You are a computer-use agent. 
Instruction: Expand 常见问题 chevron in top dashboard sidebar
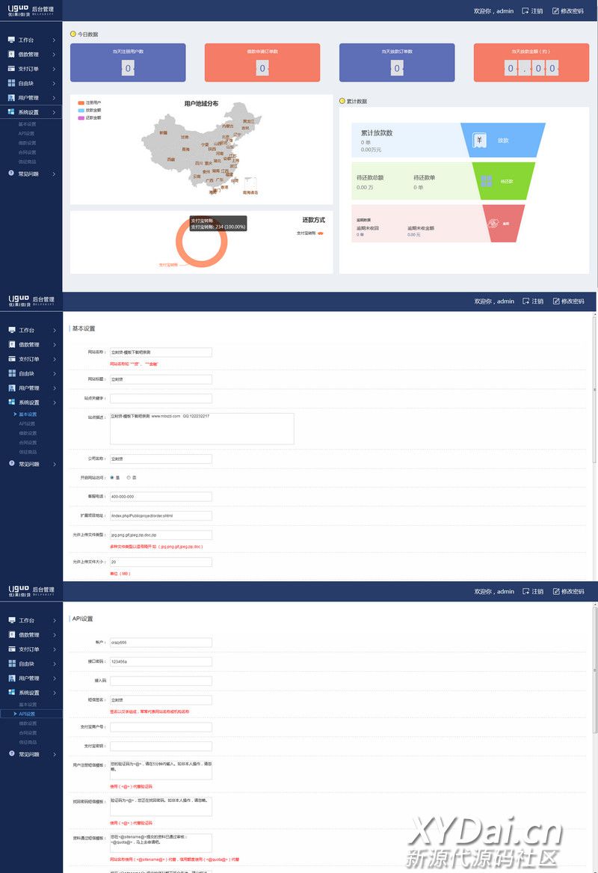point(55,174)
